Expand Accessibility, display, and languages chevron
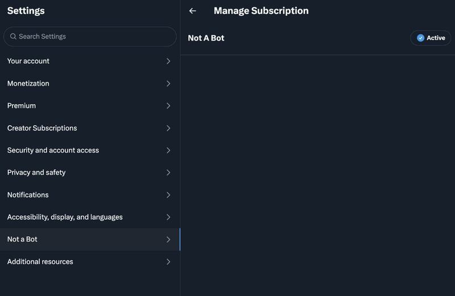The image size is (455, 296). point(168,217)
